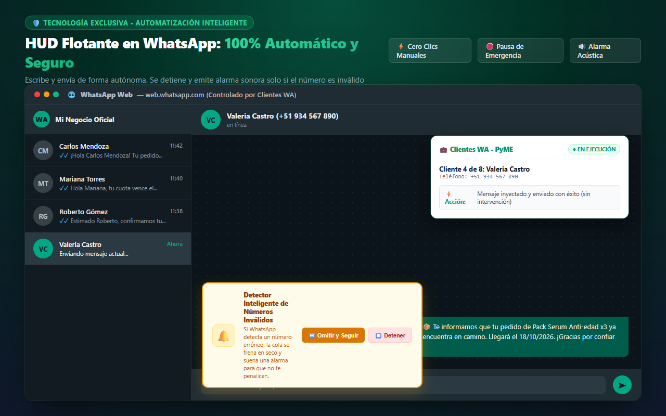Click the MT avatar for Mariana Torres
Screen dimensions: 666x416
(43, 183)
